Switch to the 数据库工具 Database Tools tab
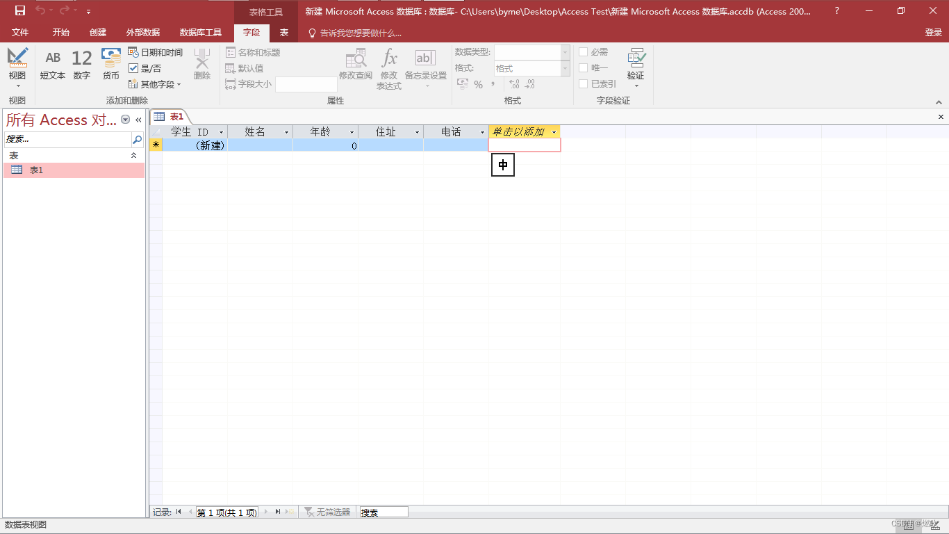 pos(201,33)
